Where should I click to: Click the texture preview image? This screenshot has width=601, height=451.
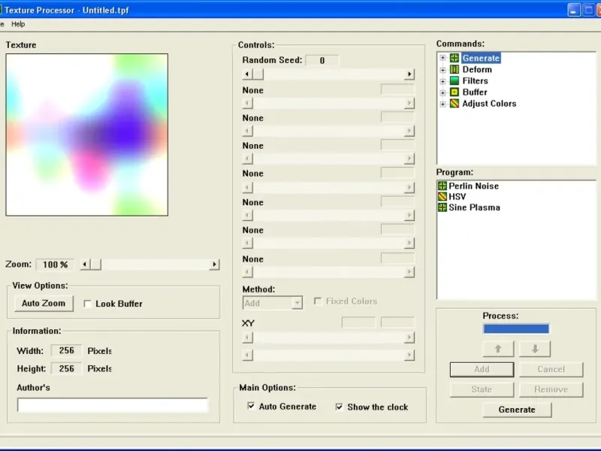(x=87, y=135)
